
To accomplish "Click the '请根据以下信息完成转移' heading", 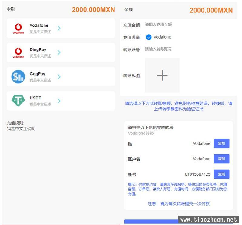I will (x=151, y=127).
